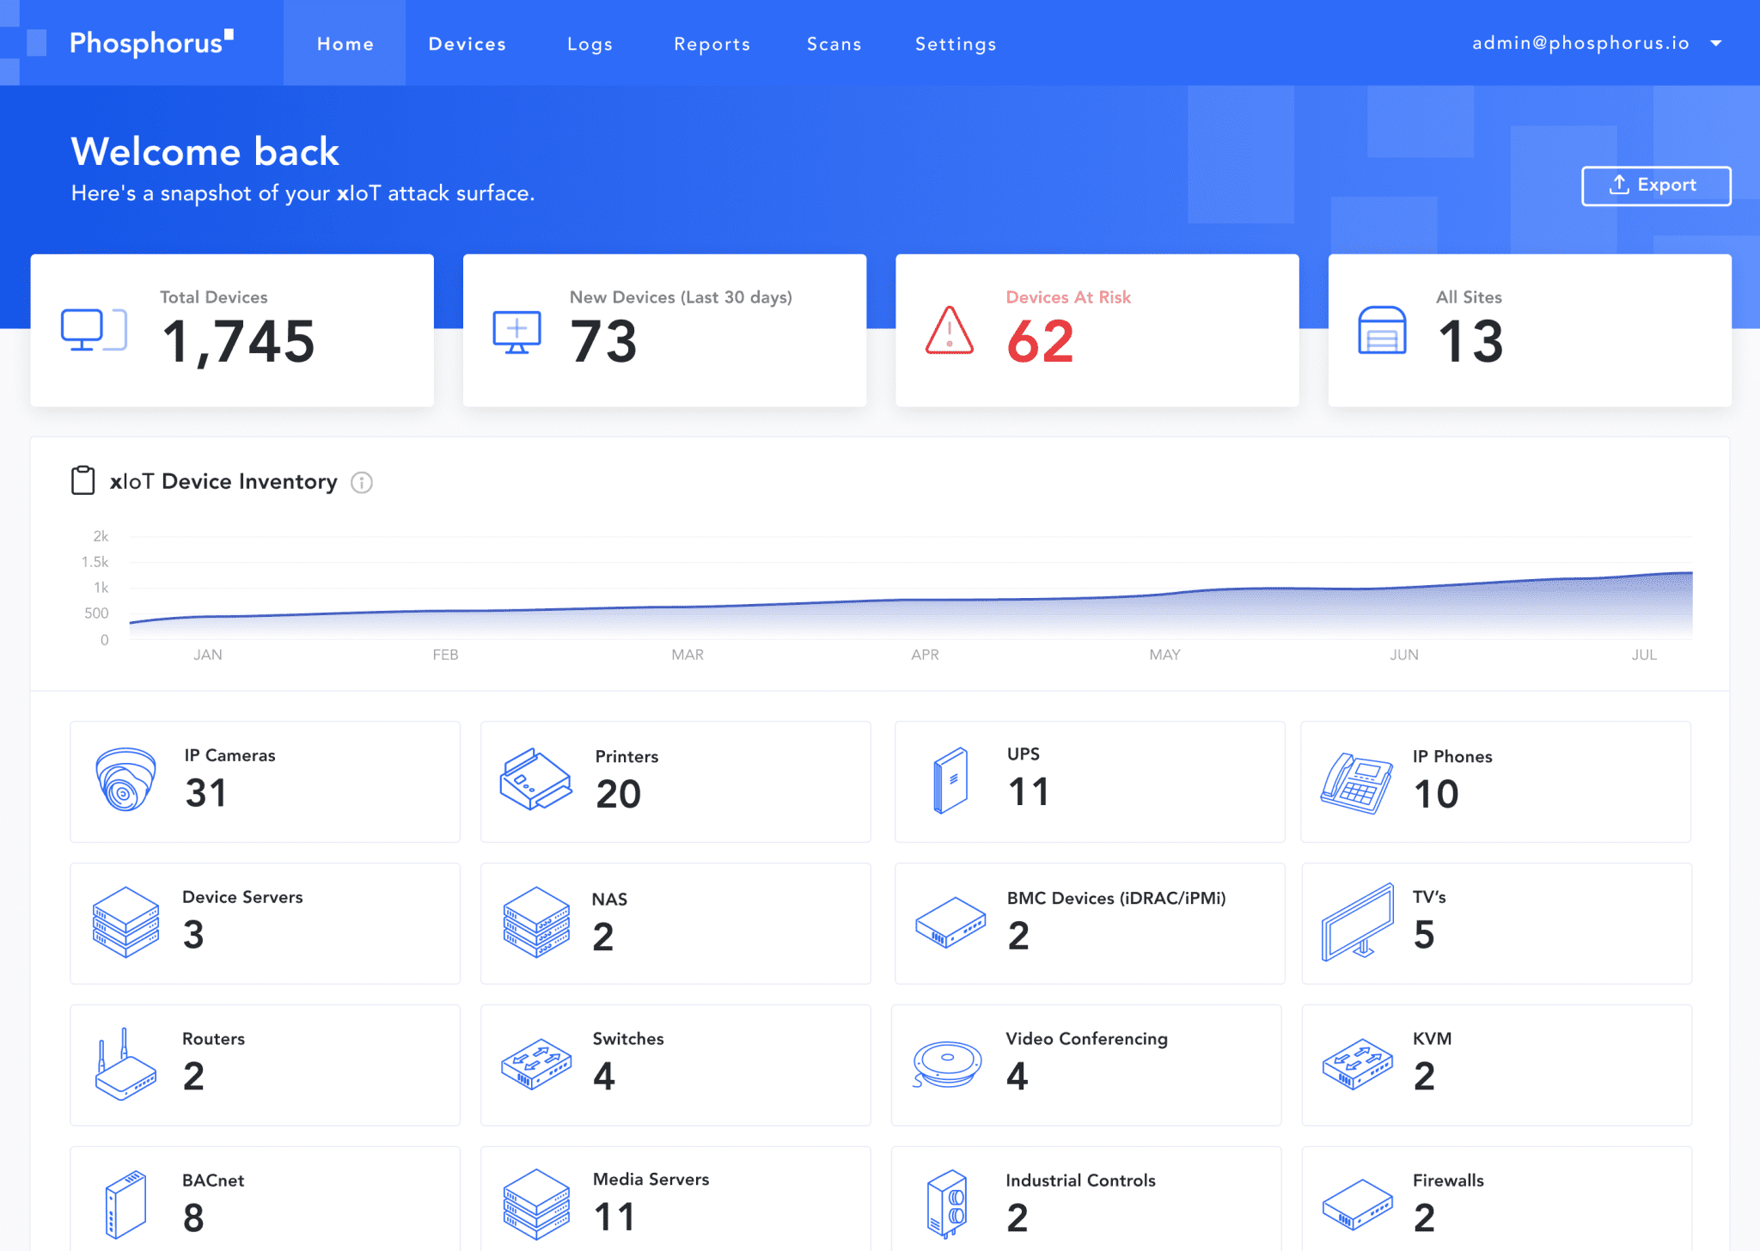This screenshot has height=1251, width=1760.
Task: Open the Scans navigation tab
Action: (834, 44)
